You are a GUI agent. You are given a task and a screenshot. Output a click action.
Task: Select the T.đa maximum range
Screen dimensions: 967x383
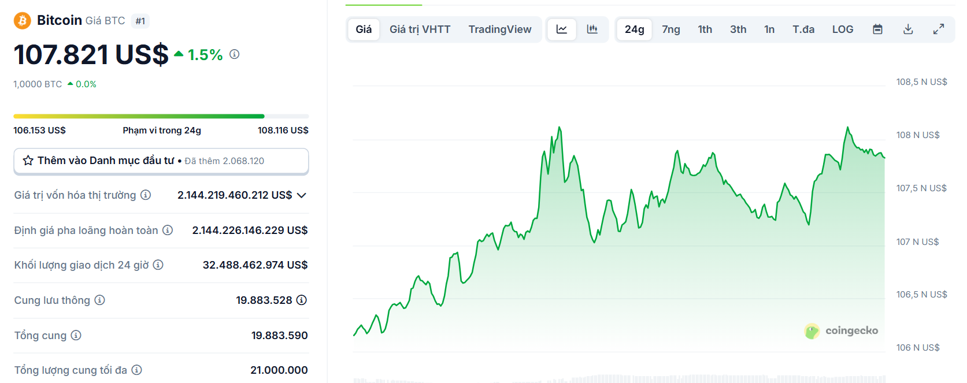[803, 29]
